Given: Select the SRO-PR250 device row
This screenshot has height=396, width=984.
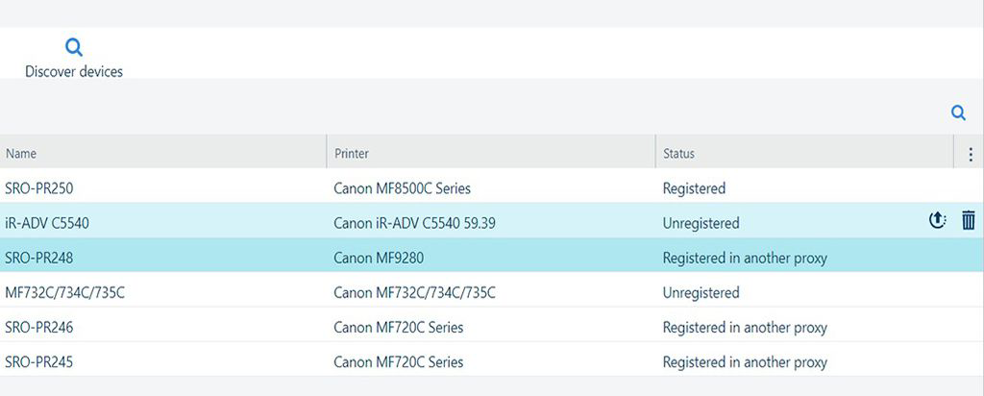Looking at the screenshot, I should click(39, 188).
